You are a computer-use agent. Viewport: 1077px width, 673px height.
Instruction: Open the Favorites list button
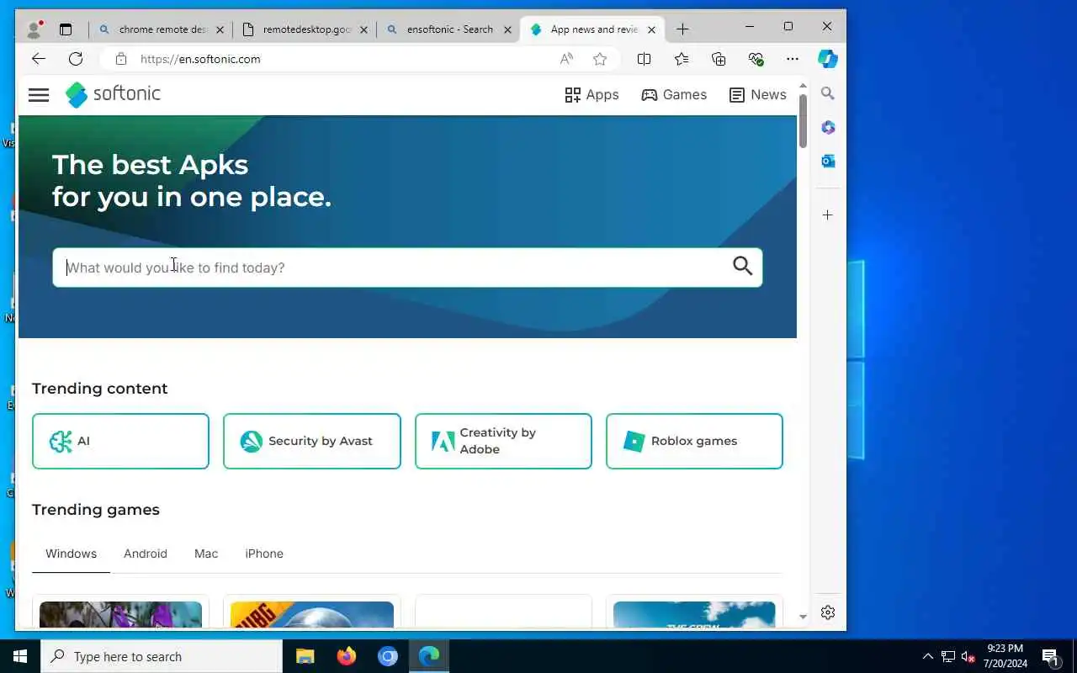[x=682, y=59]
